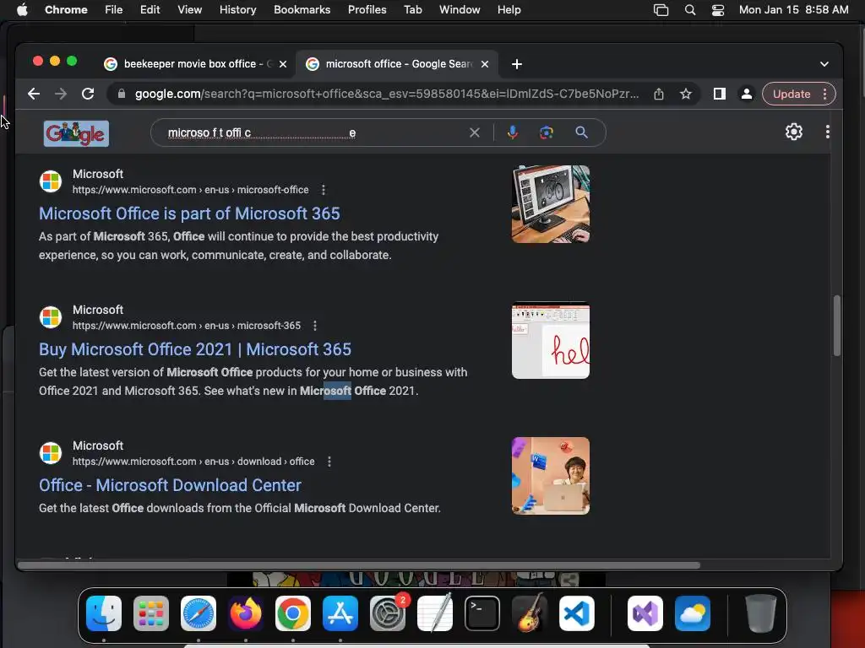Screen dimensions: 865x648
Task: Click the handwritten 'hel' thumbnail image
Action: tap(551, 340)
